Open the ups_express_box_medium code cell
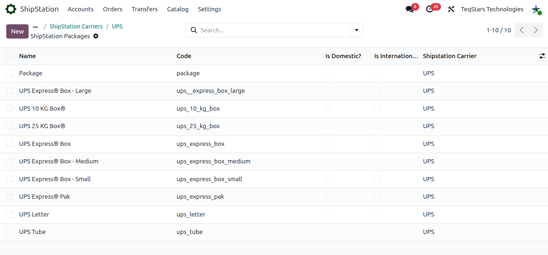548x255 pixels. tap(214, 161)
